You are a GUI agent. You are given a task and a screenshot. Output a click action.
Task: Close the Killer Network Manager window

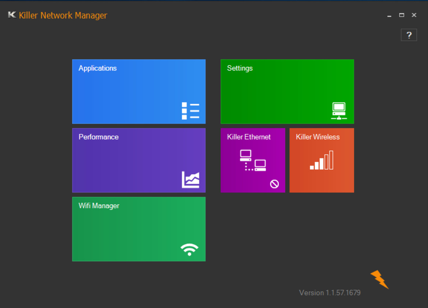coord(414,15)
